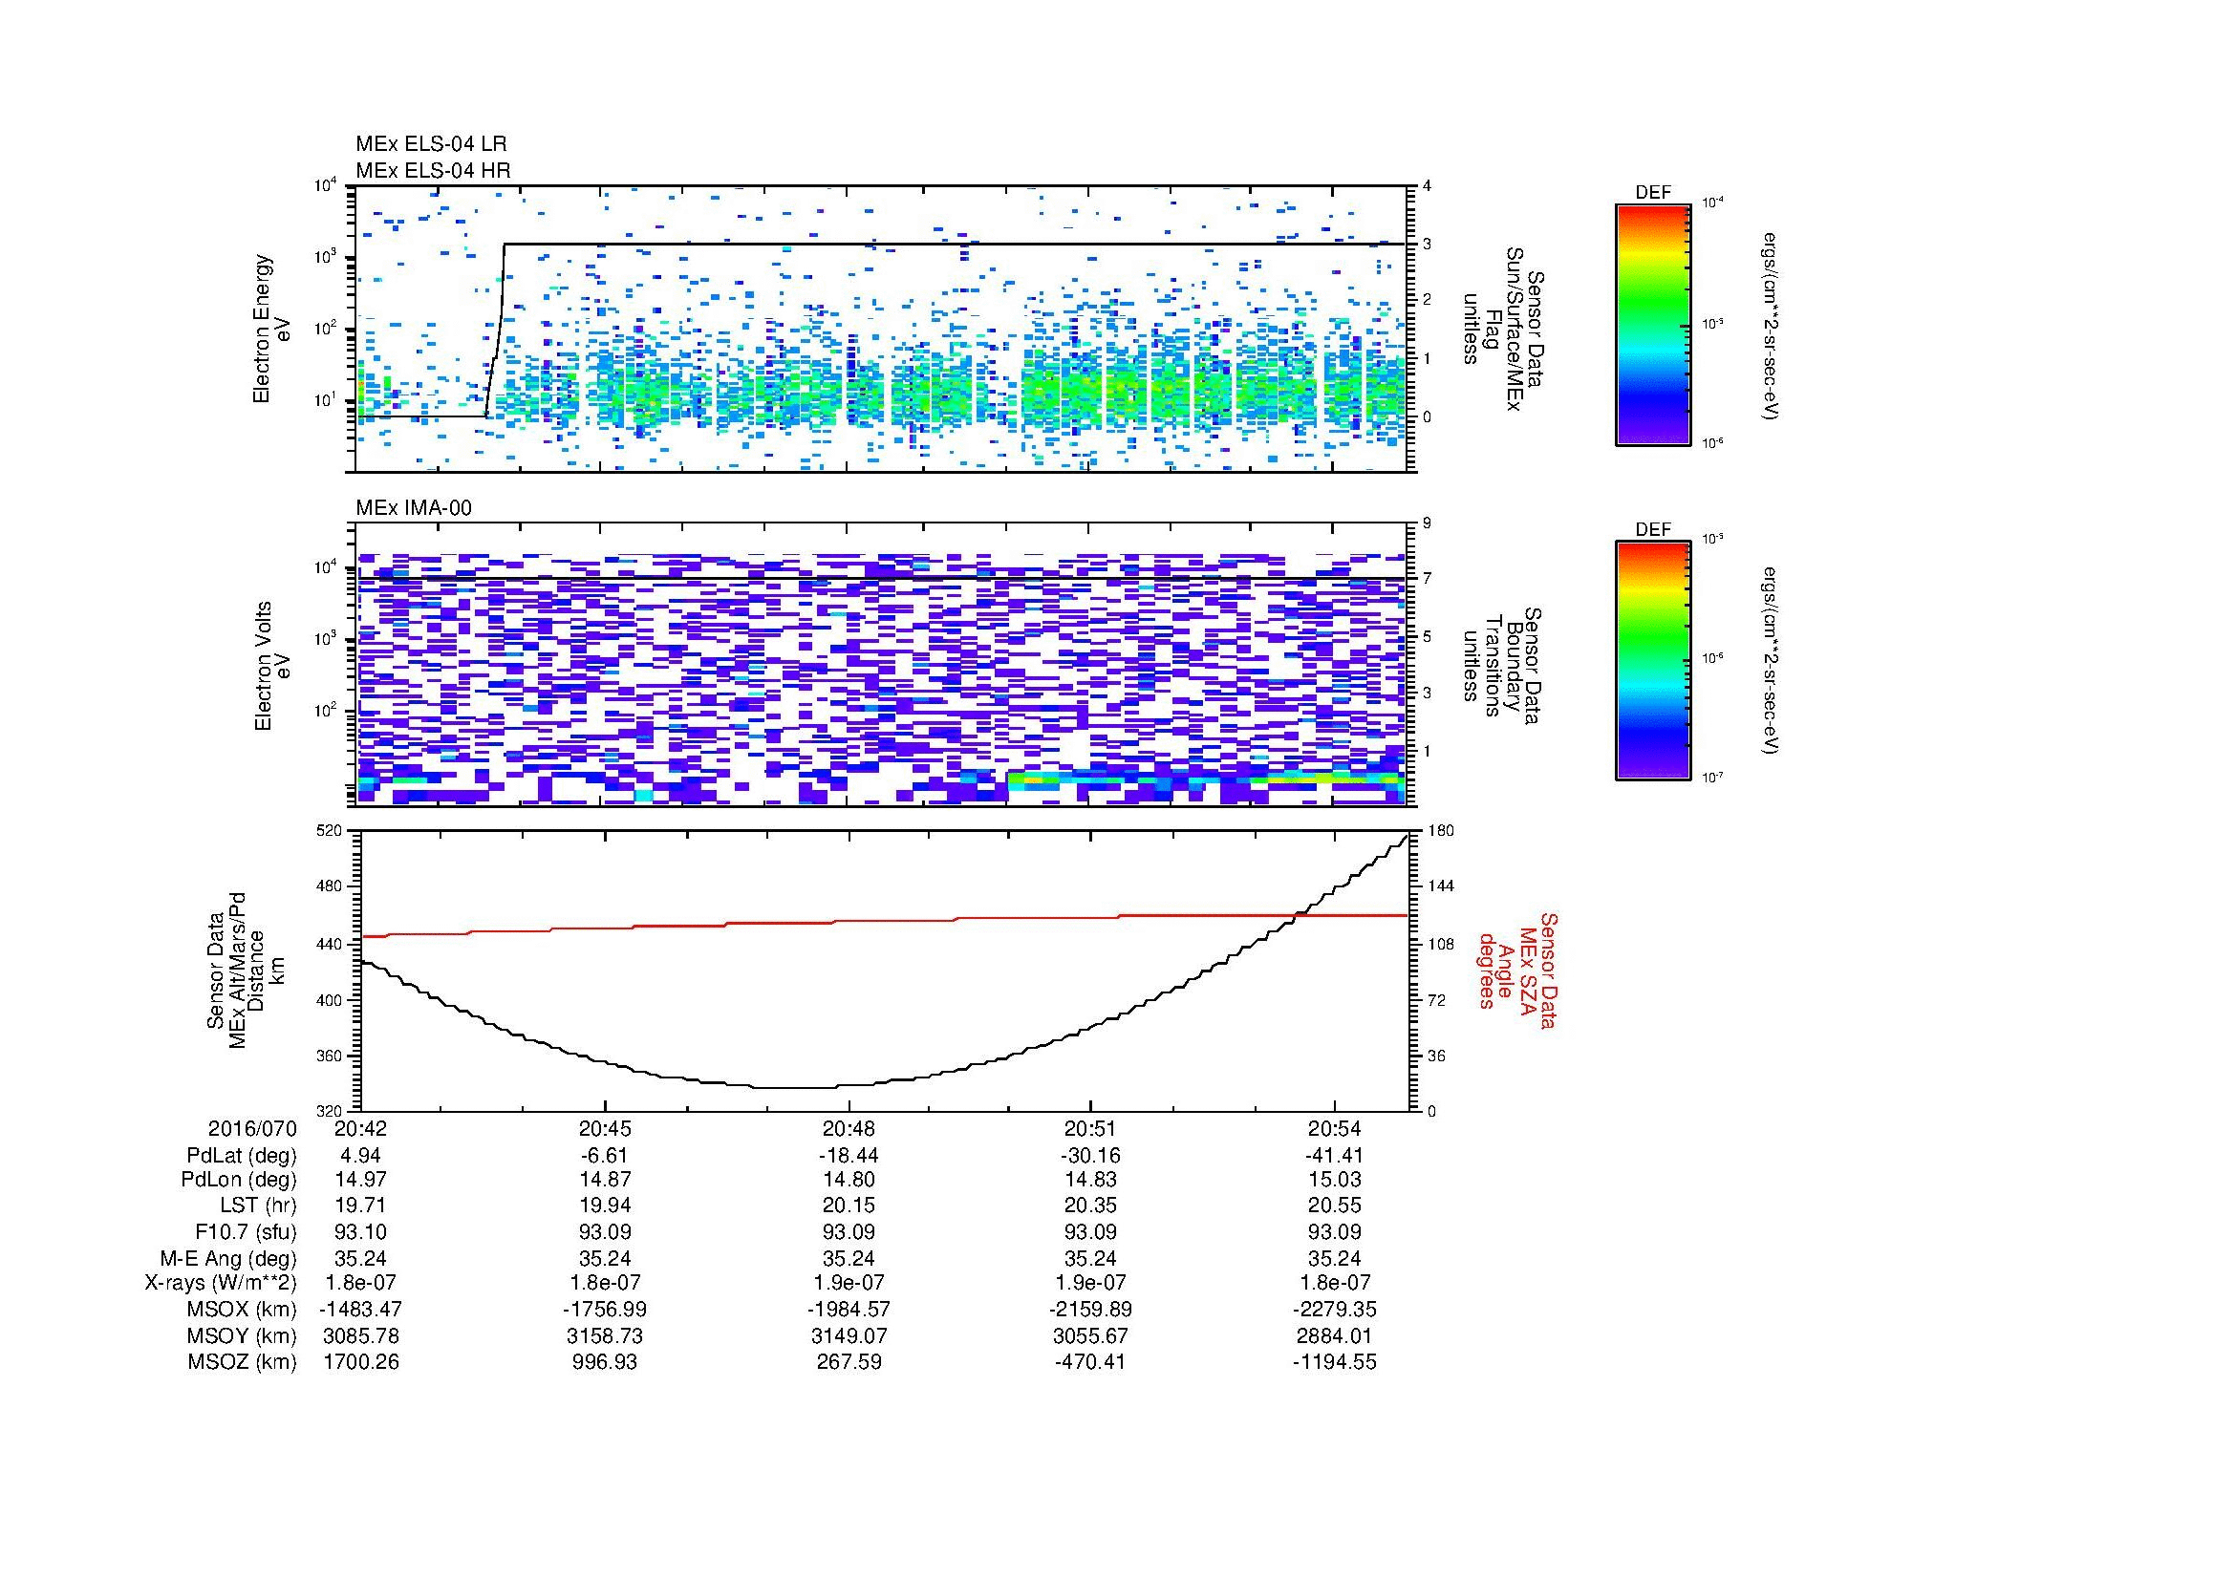
Task: Click the 'MSOX (km)' row label
Action: pyautogui.click(x=243, y=1311)
